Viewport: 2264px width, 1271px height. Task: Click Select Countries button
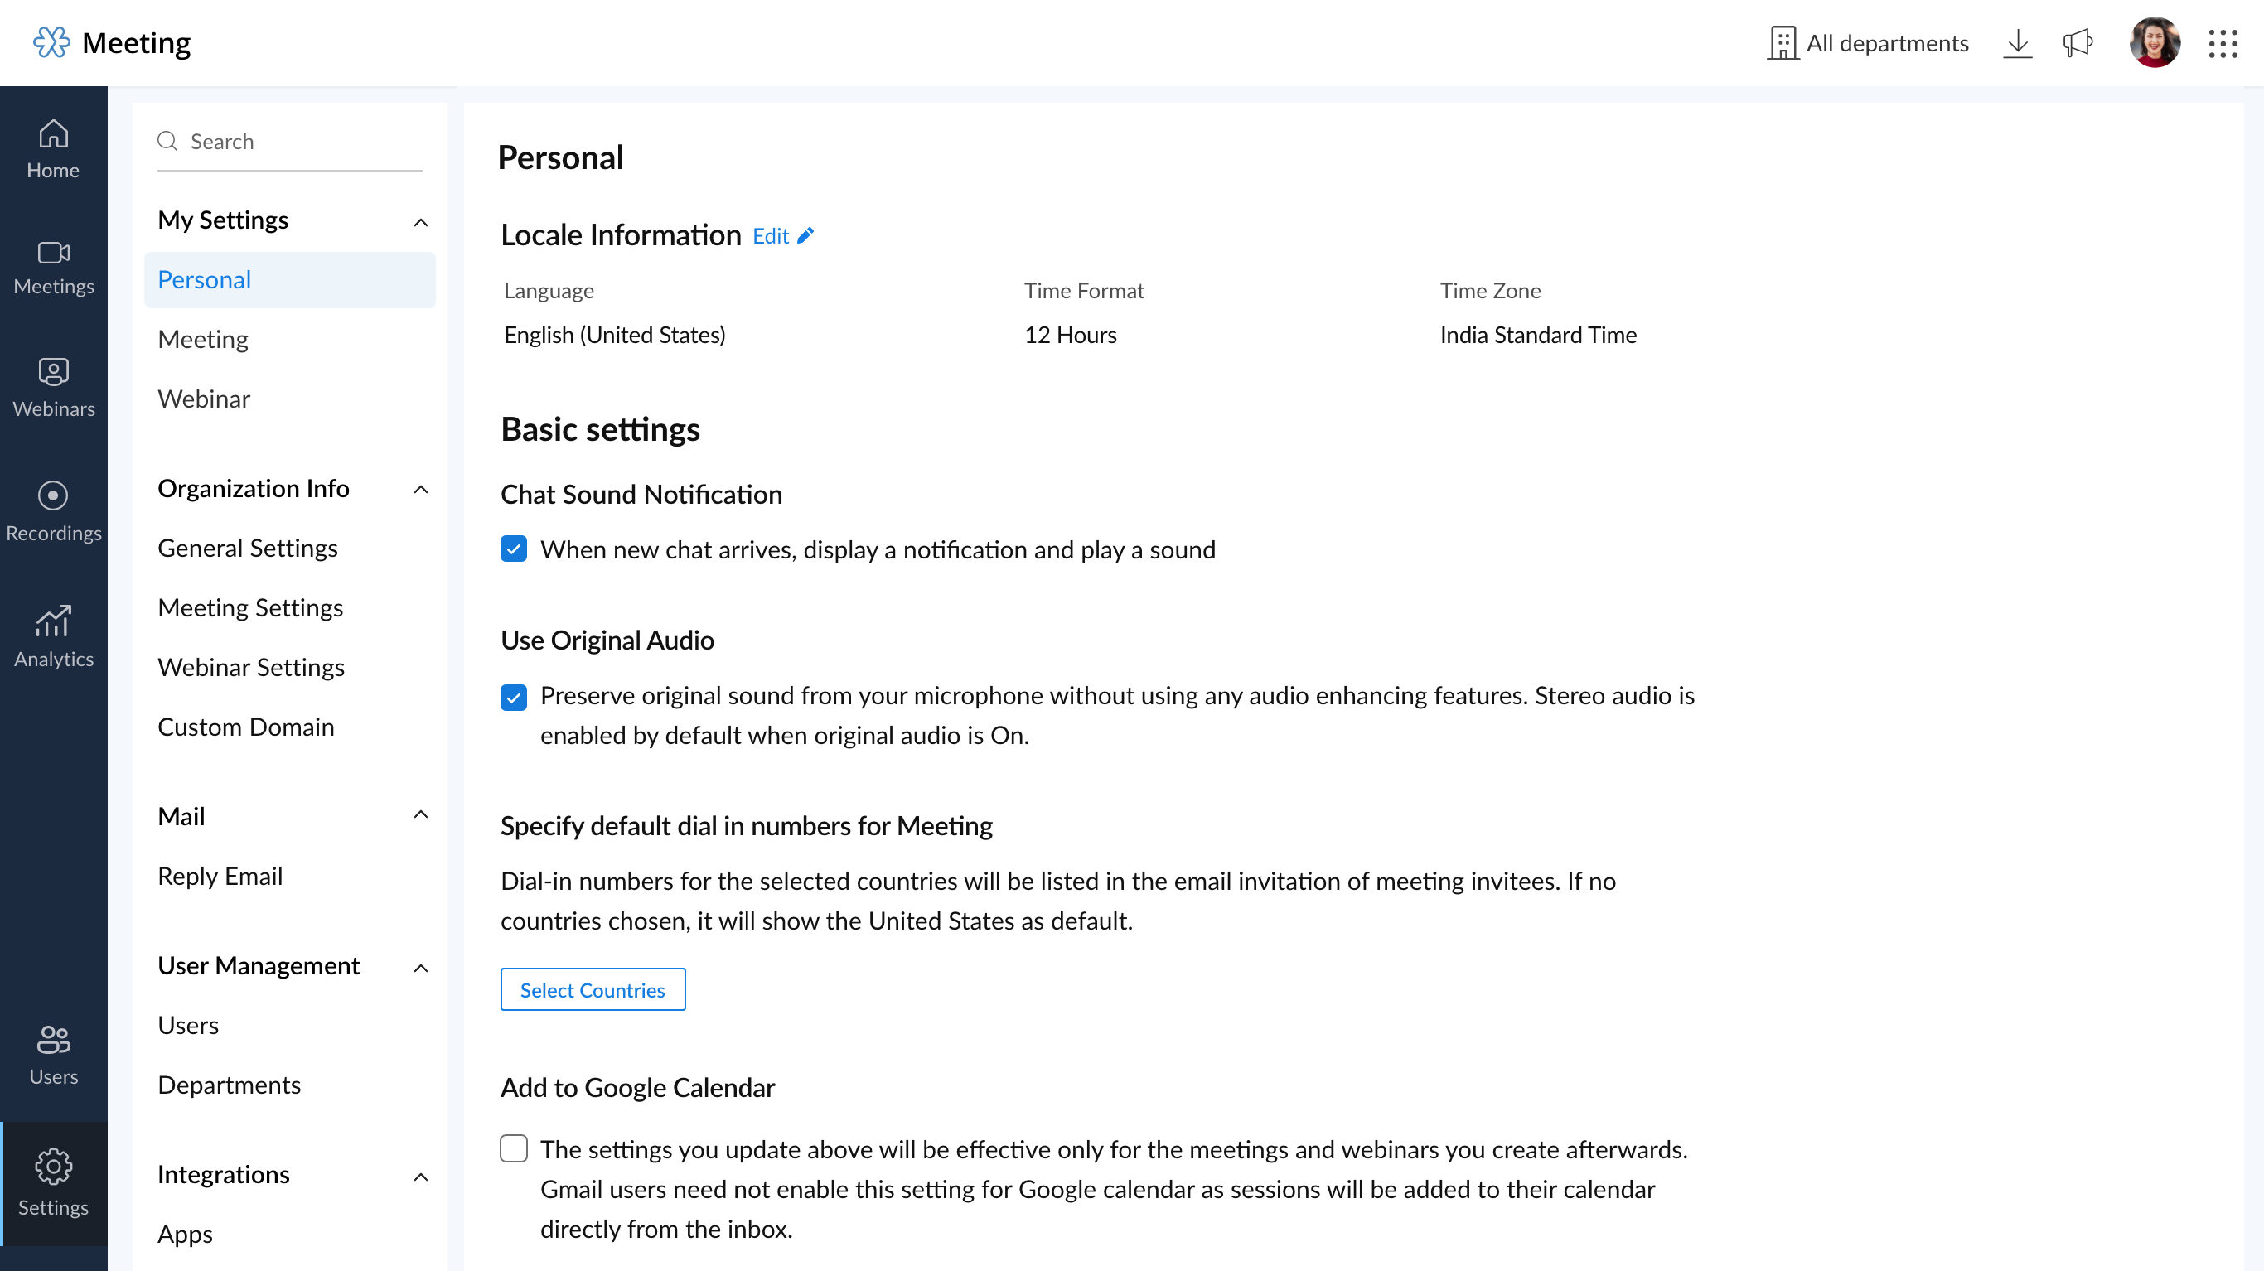click(591, 990)
